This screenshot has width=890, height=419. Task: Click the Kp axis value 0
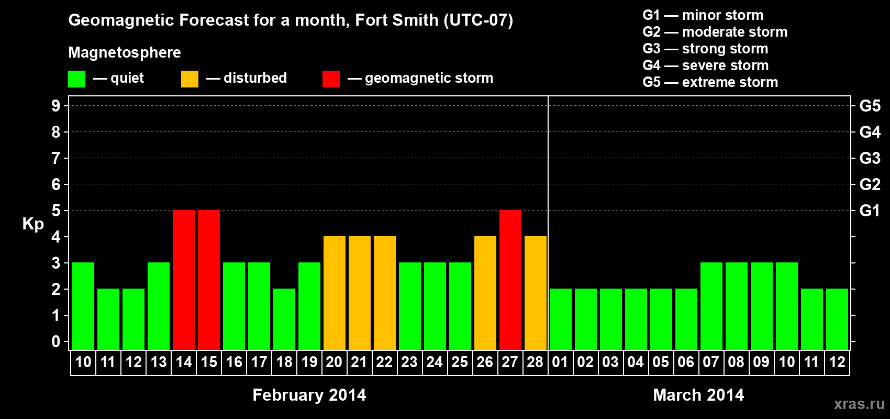(56, 341)
